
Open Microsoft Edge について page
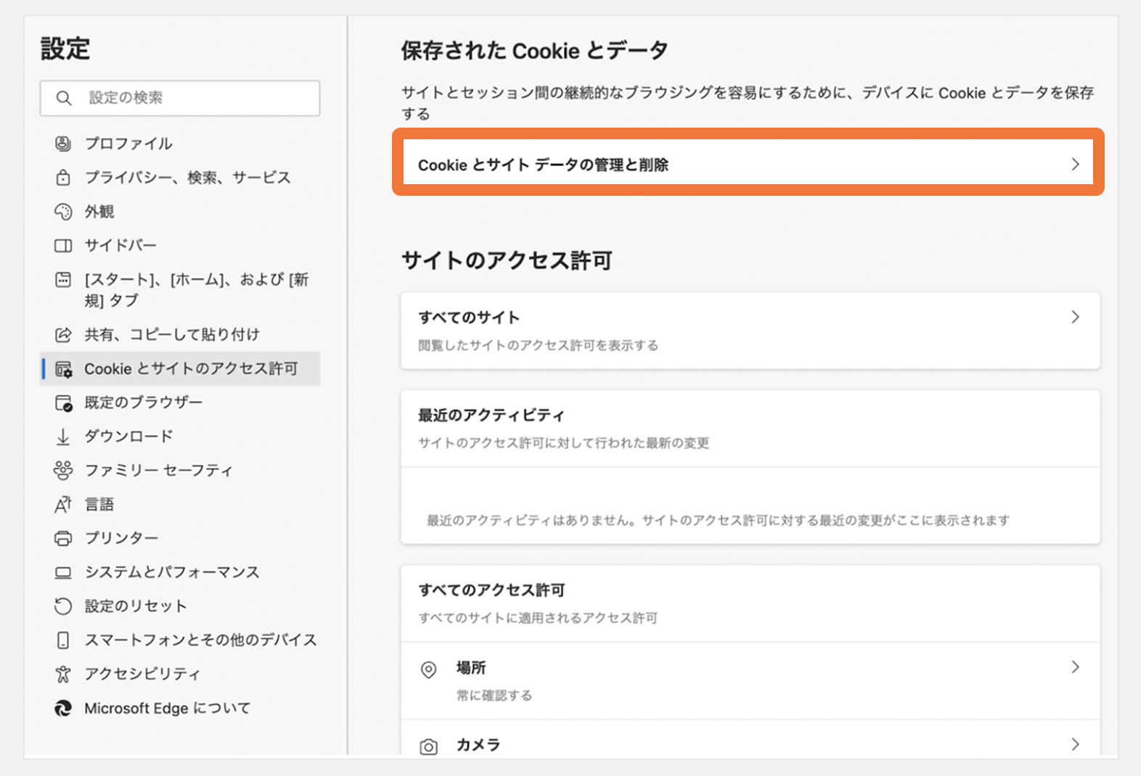click(180, 709)
